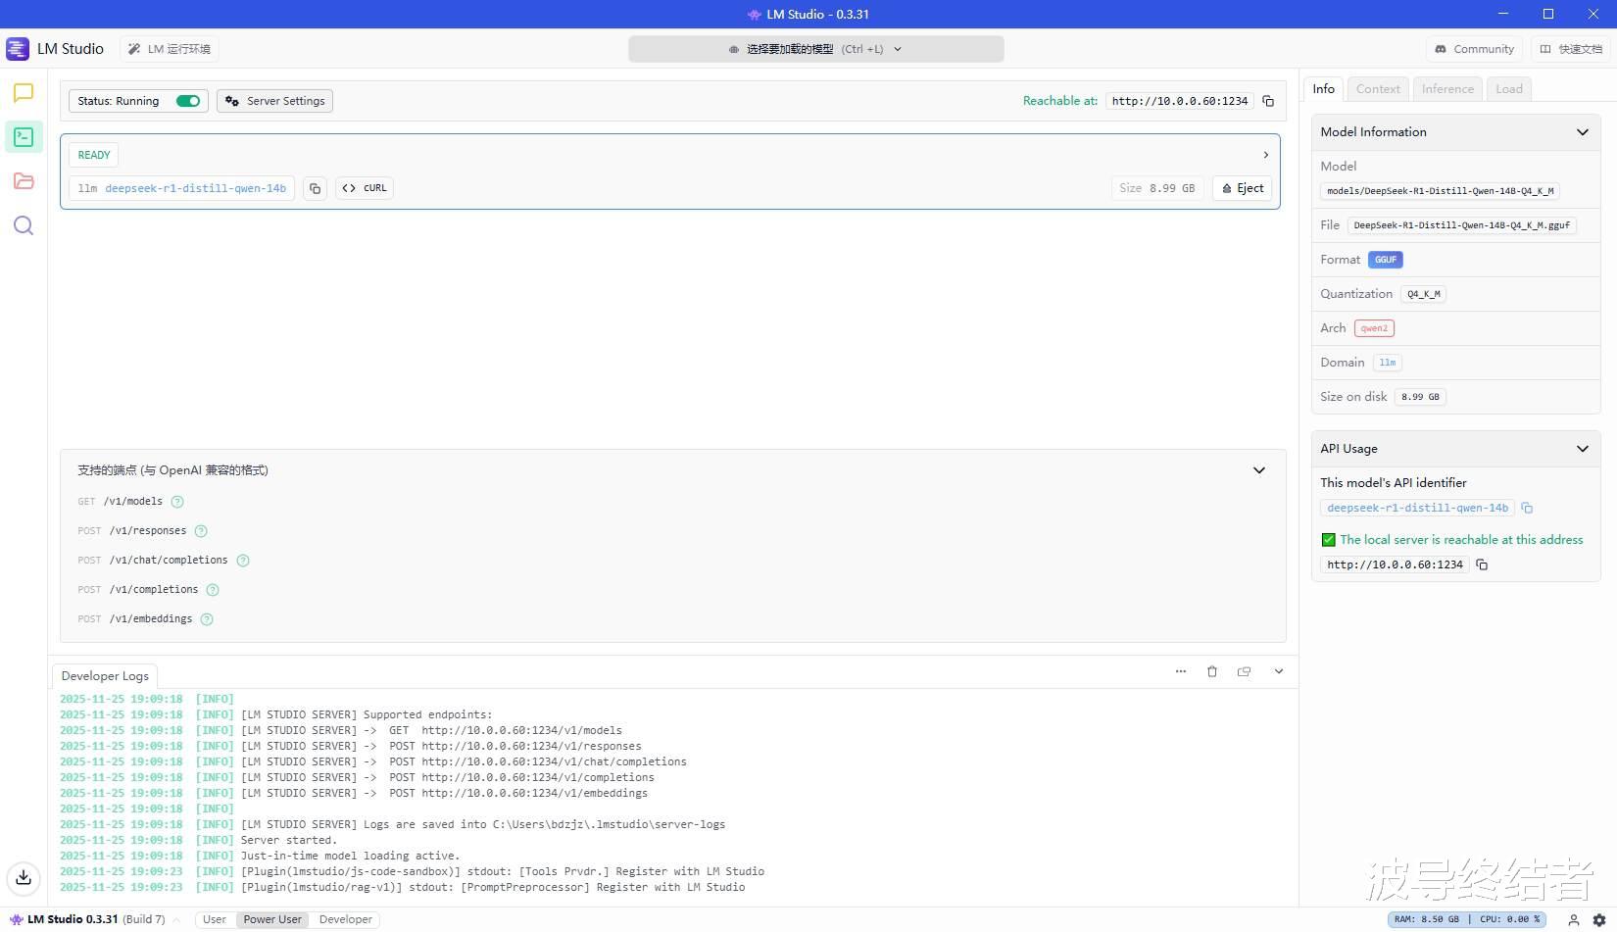Show help for GET /v1/models
The height and width of the screenshot is (932, 1617).
coord(177,502)
